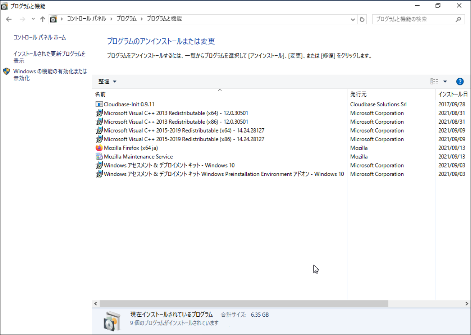471x335 pixels.
Task: Click the scroll right arrow
Action: tap(467, 303)
